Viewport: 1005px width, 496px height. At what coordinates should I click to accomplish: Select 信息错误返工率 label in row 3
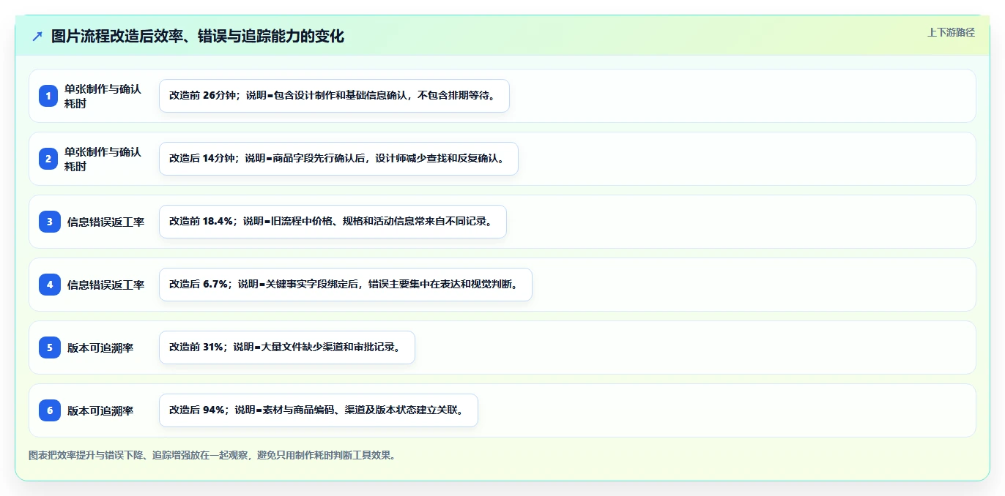click(x=106, y=222)
